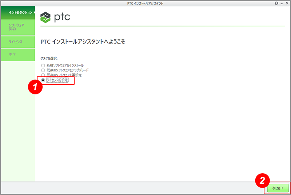Click the PTC インストールアシスタントへようこそ heading

coord(82,41)
